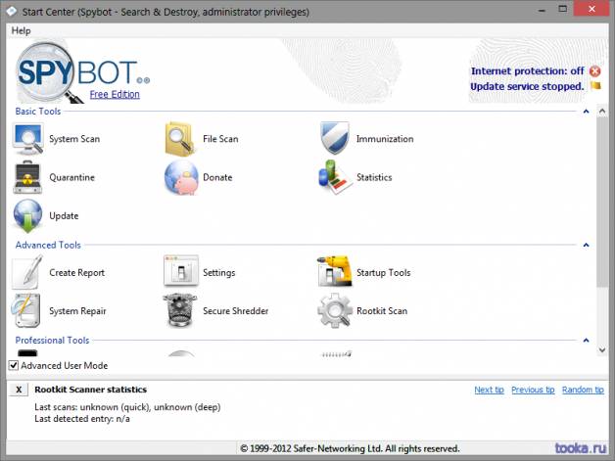Click the Update label

(64, 216)
